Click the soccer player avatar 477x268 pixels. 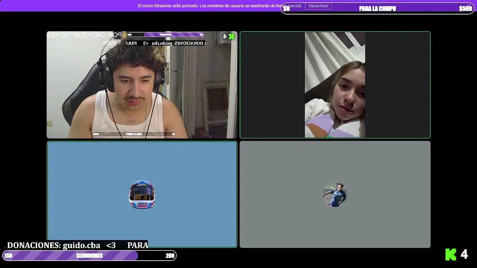click(x=335, y=195)
